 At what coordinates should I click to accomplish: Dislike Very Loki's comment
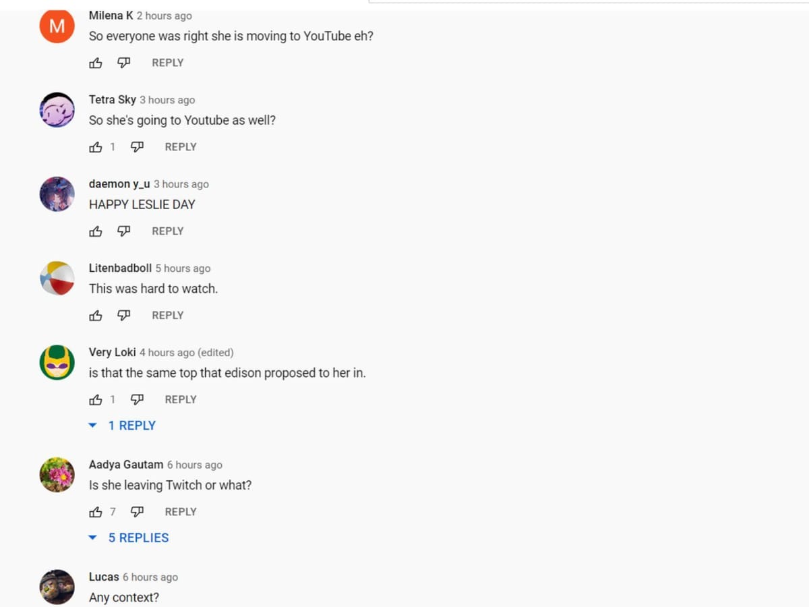coord(137,400)
